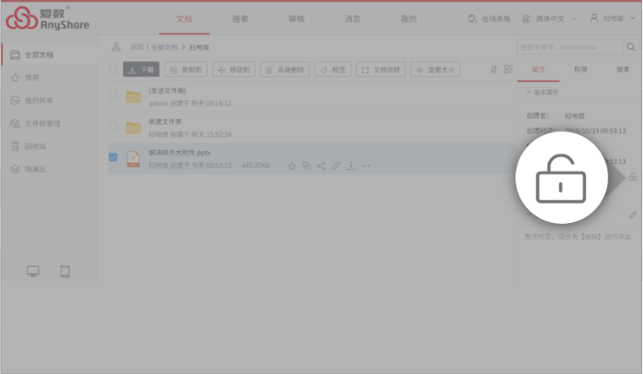Uncheck the checkbox for 解决邮件大附件.pptx
The image size is (643, 374).
[113, 158]
